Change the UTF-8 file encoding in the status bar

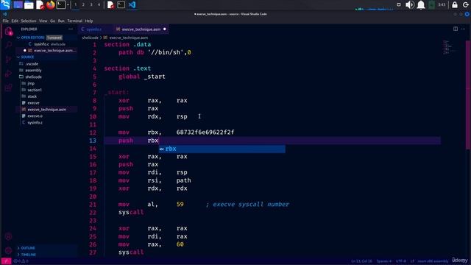(400, 261)
